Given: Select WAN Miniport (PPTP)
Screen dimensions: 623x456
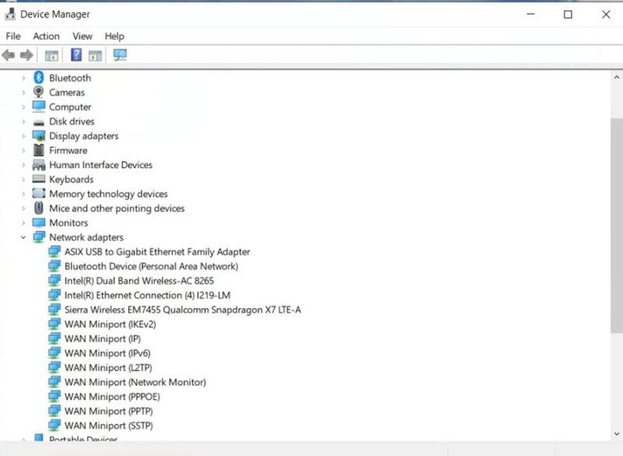Looking at the screenshot, I should [108, 411].
